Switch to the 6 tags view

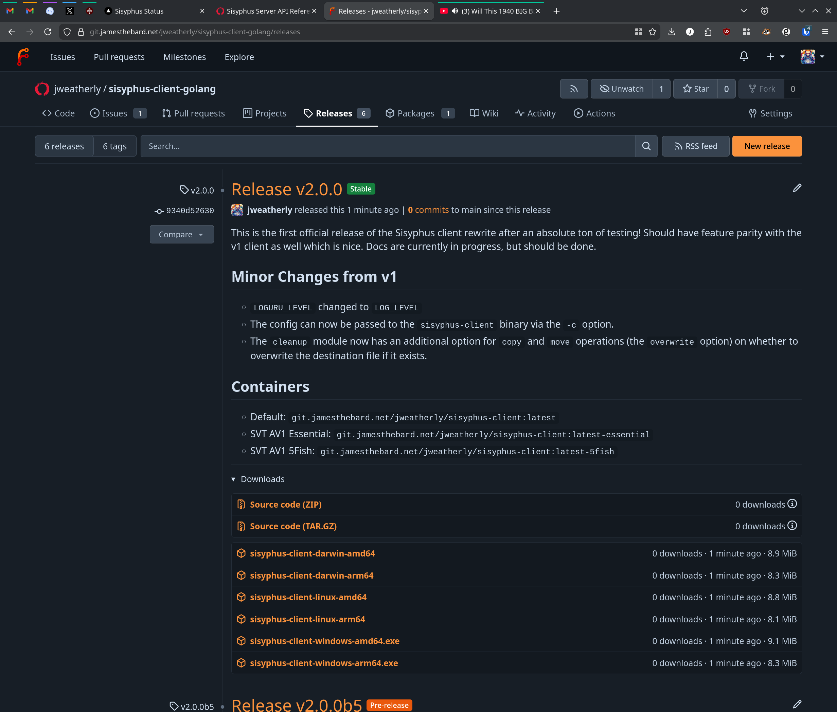tap(115, 146)
